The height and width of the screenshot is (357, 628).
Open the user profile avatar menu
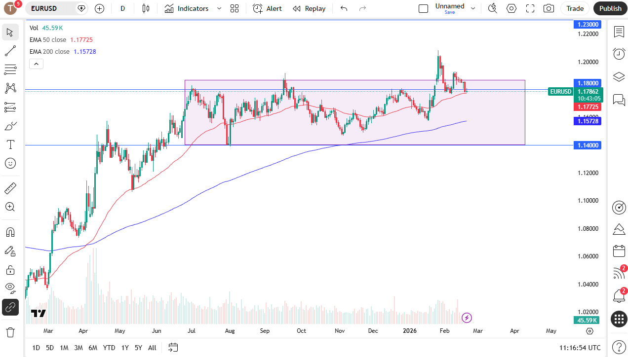[10, 8]
